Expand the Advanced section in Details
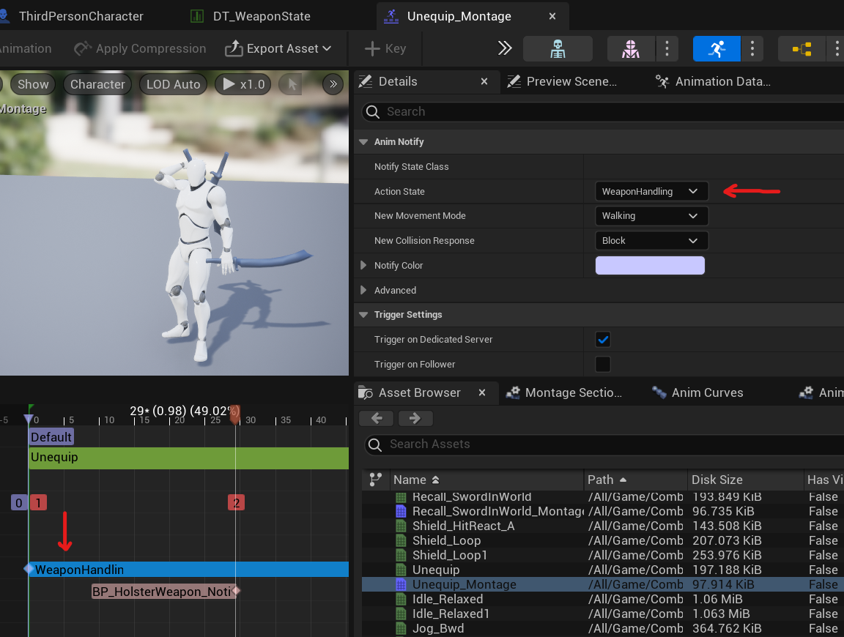 pyautogui.click(x=364, y=290)
